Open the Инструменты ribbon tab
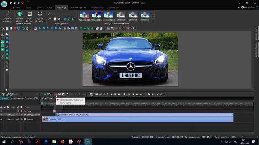 tap(97, 8)
